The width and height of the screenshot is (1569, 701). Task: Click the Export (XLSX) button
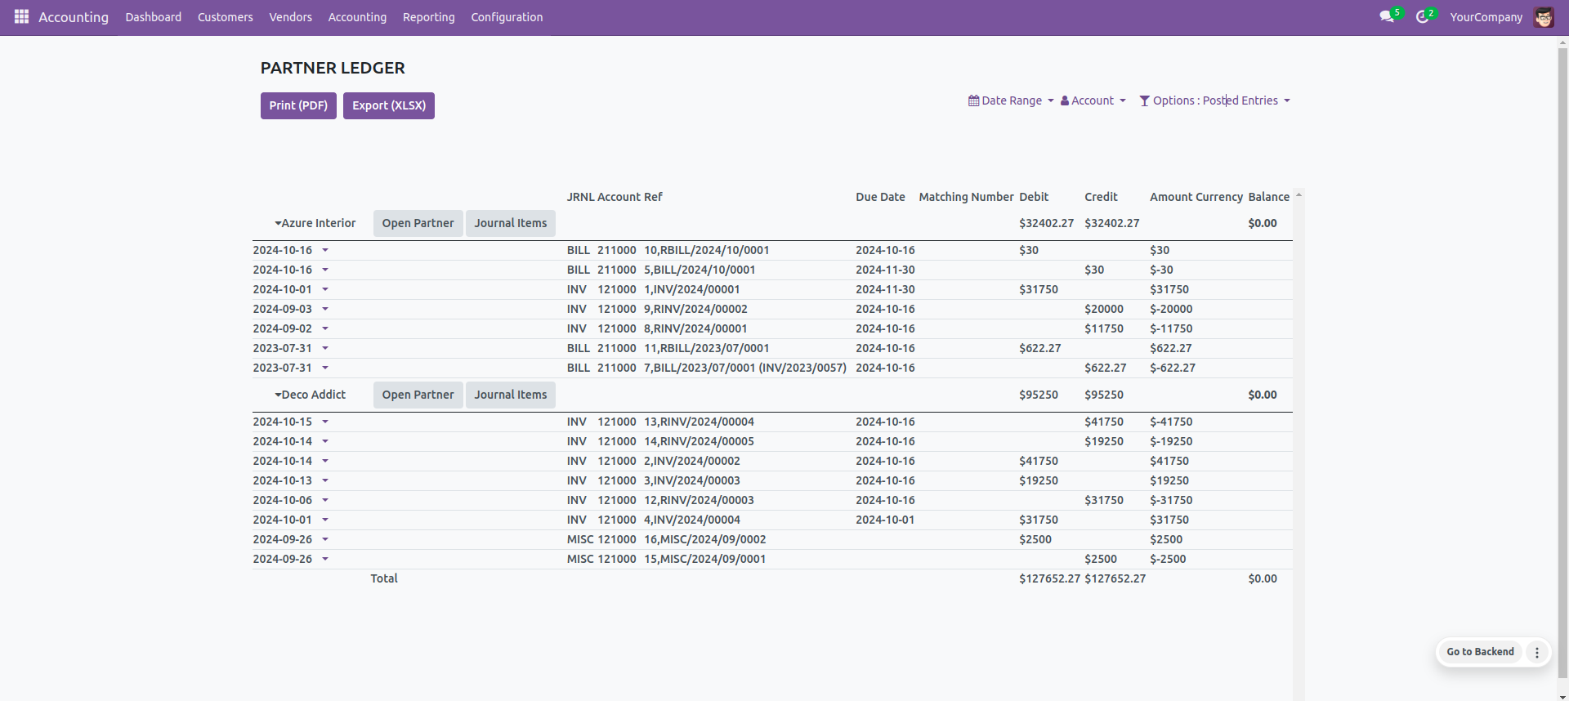389,105
